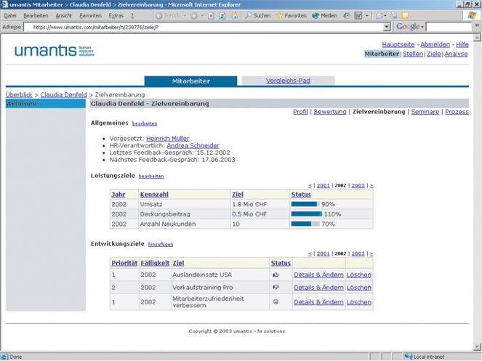Select year 2003 in Leistungsziele pager
The width and height of the screenshot is (482, 361).
358,185
